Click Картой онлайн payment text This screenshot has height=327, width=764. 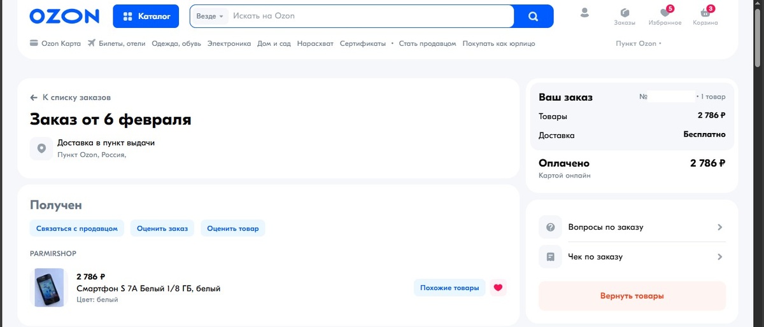point(564,175)
